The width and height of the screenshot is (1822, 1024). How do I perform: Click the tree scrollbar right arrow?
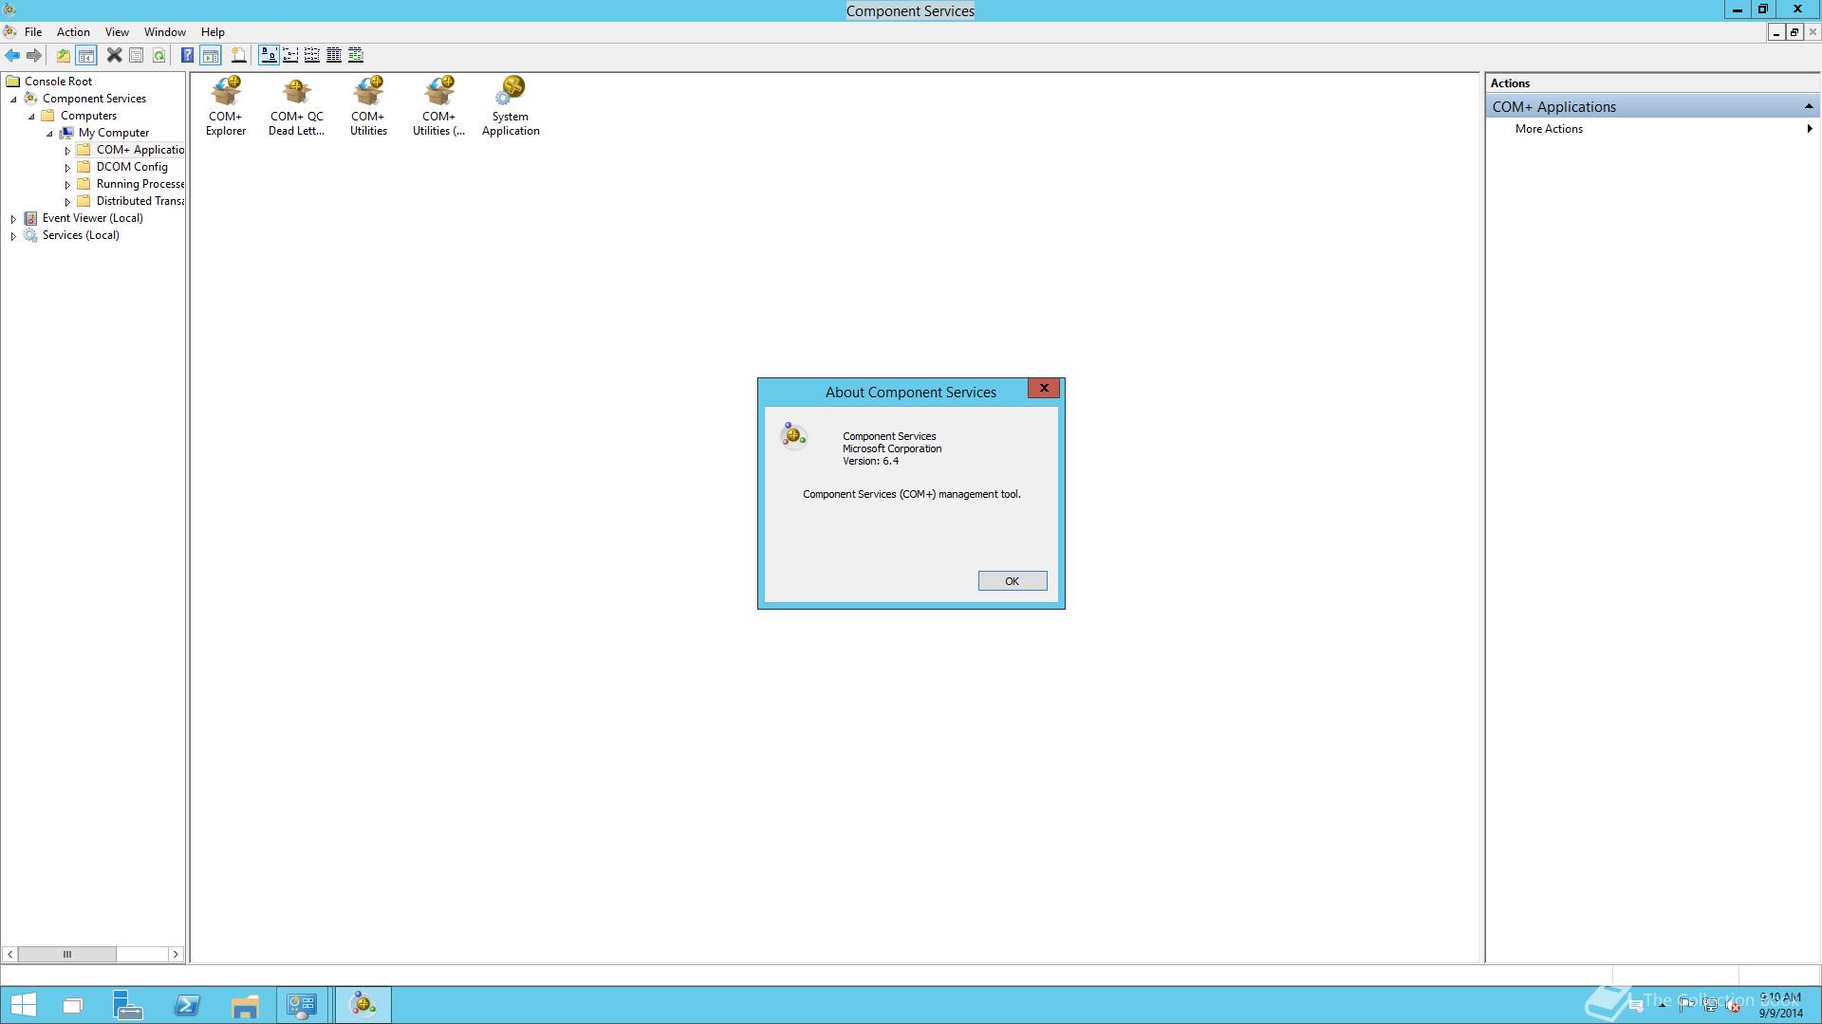coord(176,954)
